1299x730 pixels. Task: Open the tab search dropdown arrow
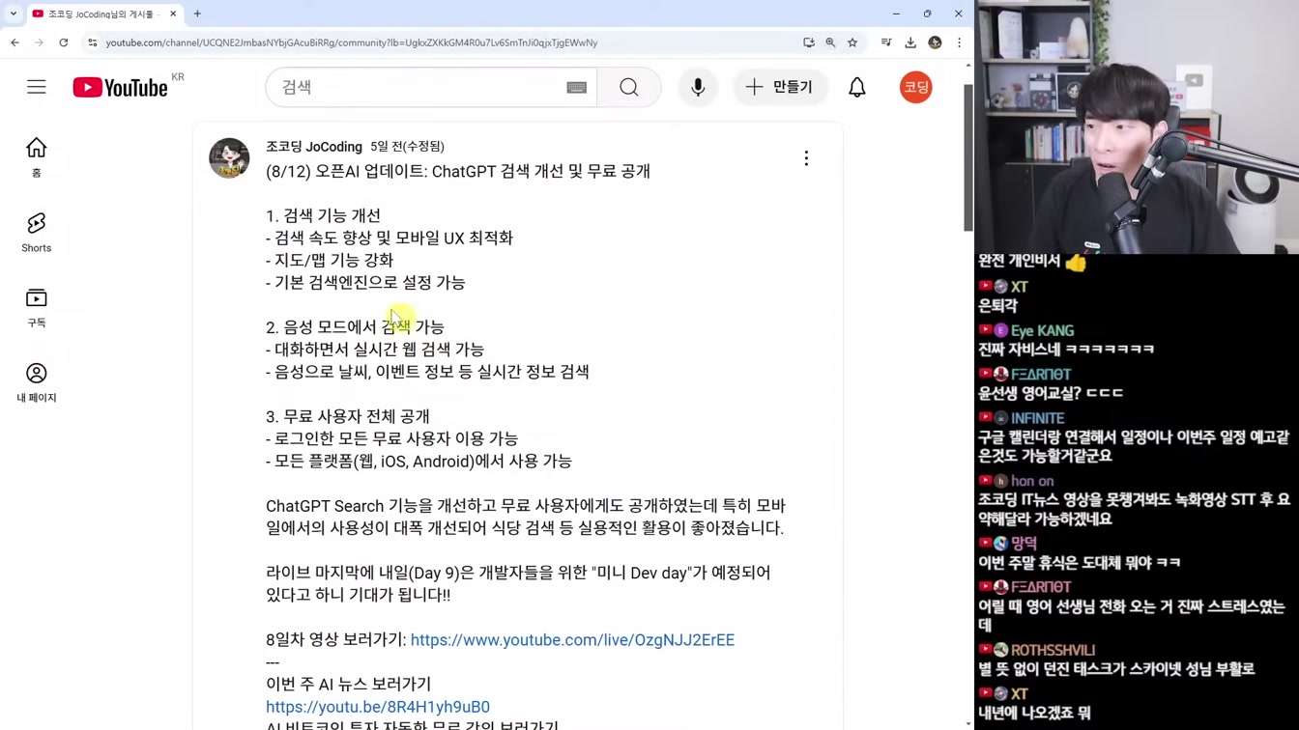click(14, 14)
